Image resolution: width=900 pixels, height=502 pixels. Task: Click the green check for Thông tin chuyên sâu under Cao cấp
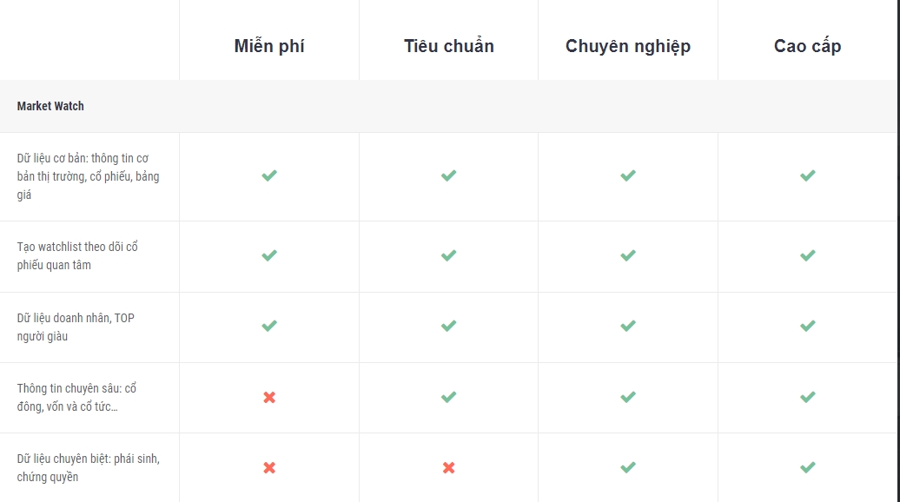point(808,397)
